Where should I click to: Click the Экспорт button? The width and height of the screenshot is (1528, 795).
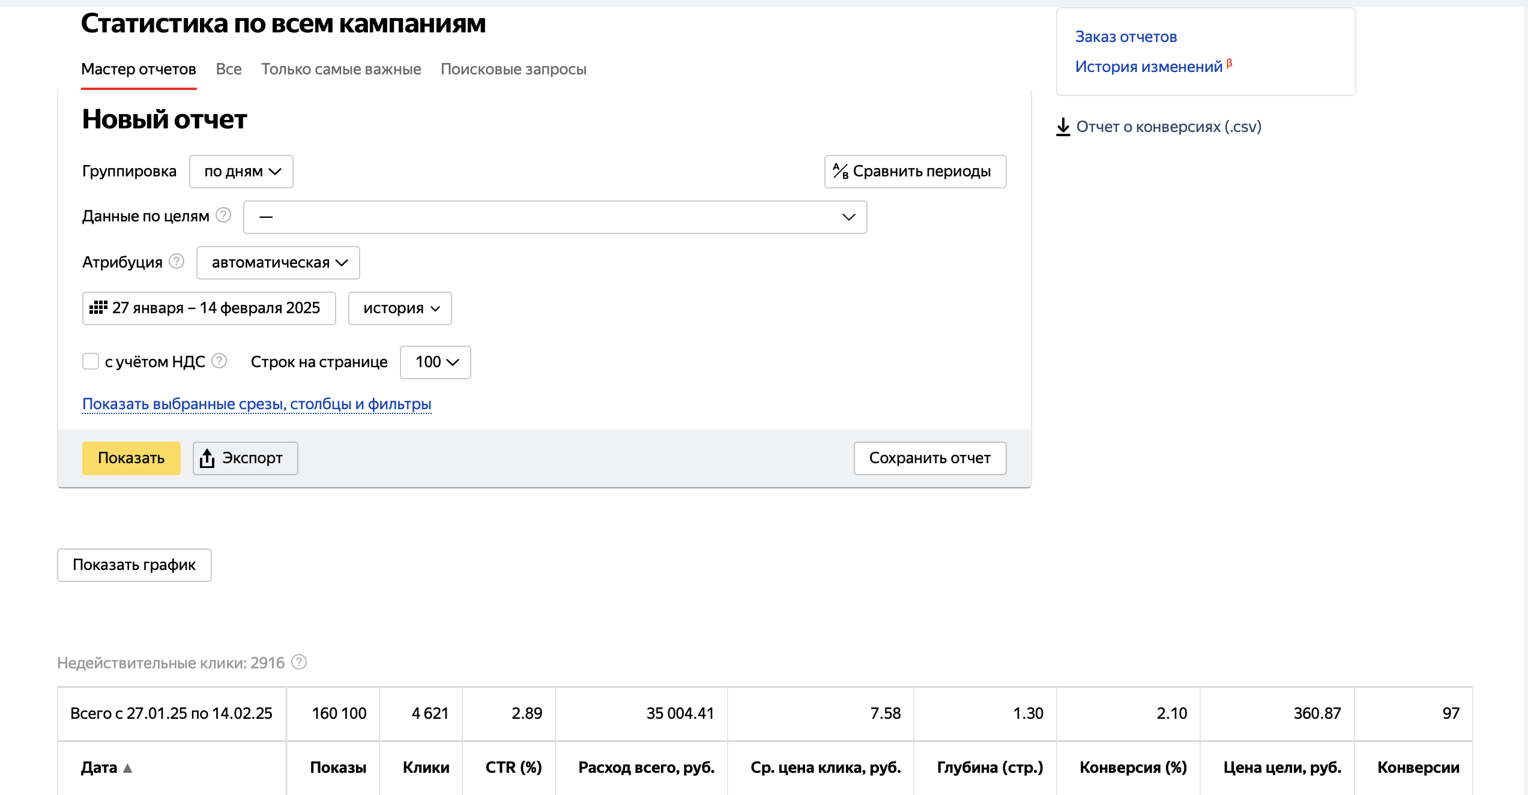click(245, 458)
